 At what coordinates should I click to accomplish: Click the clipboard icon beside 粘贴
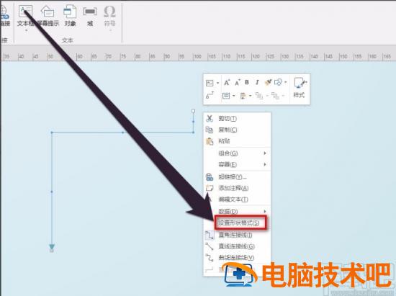210,141
